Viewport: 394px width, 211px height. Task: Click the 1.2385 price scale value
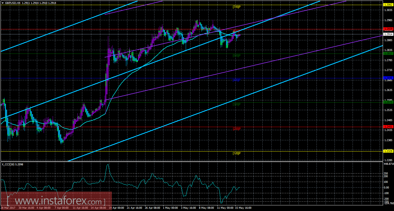pyautogui.click(x=388, y=140)
